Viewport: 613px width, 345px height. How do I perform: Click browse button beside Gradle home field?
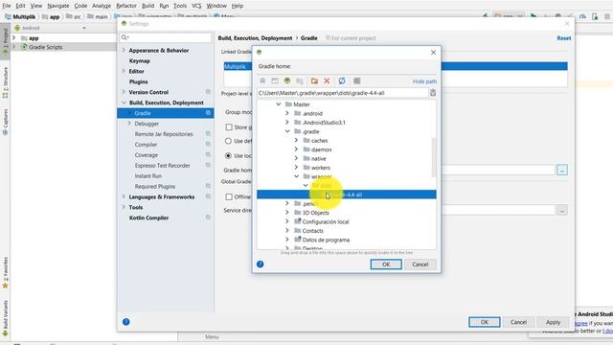[562, 171]
